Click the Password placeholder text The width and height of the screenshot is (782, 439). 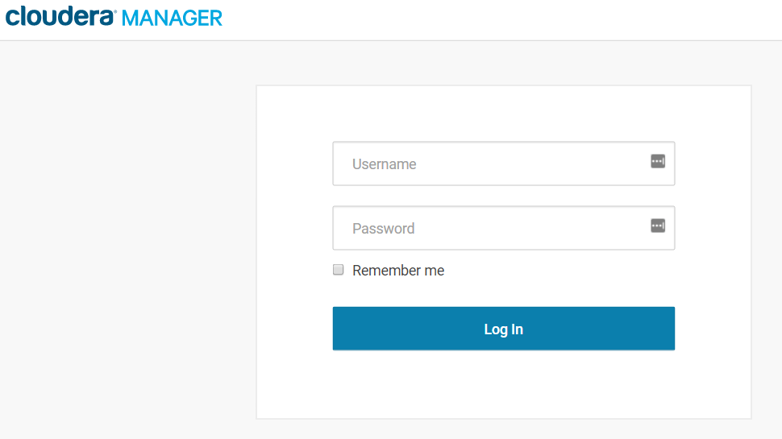[384, 229]
